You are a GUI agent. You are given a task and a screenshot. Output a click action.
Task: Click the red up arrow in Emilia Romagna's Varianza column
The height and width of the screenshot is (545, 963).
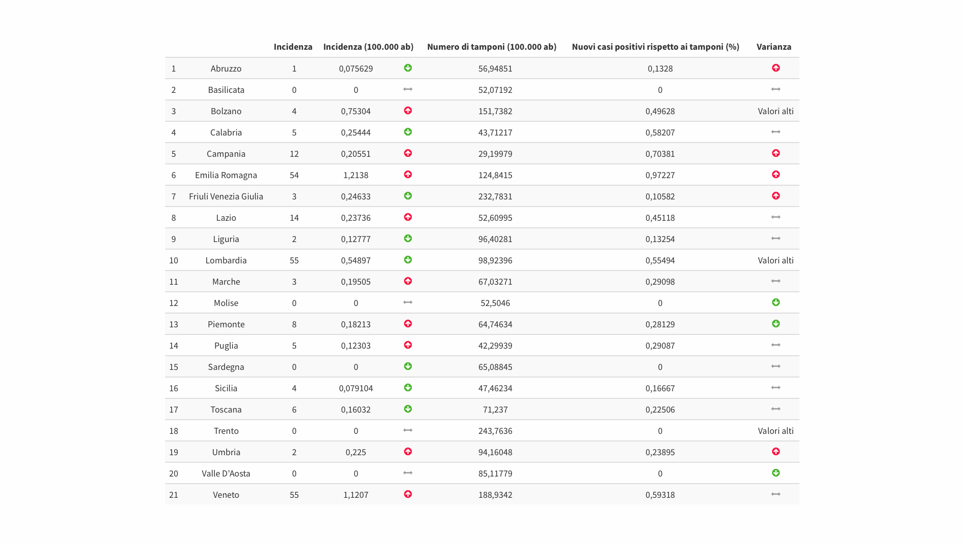775,175
